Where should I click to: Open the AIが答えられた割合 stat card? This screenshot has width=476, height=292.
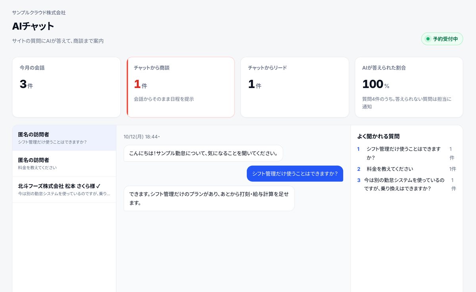pyautogui.click(x=409, y=87)
